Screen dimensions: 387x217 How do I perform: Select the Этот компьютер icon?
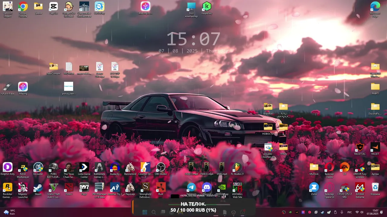[191, 6]
